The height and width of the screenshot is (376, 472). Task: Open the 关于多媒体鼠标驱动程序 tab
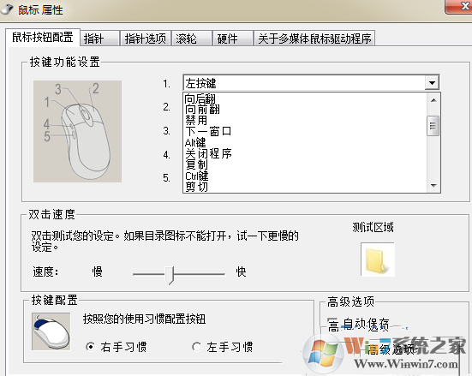314,39
